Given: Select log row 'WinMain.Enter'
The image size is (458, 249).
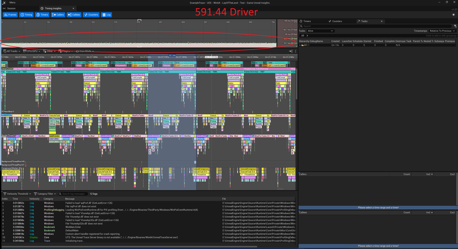Looking at the screenshot, I should tap(73, 227).
